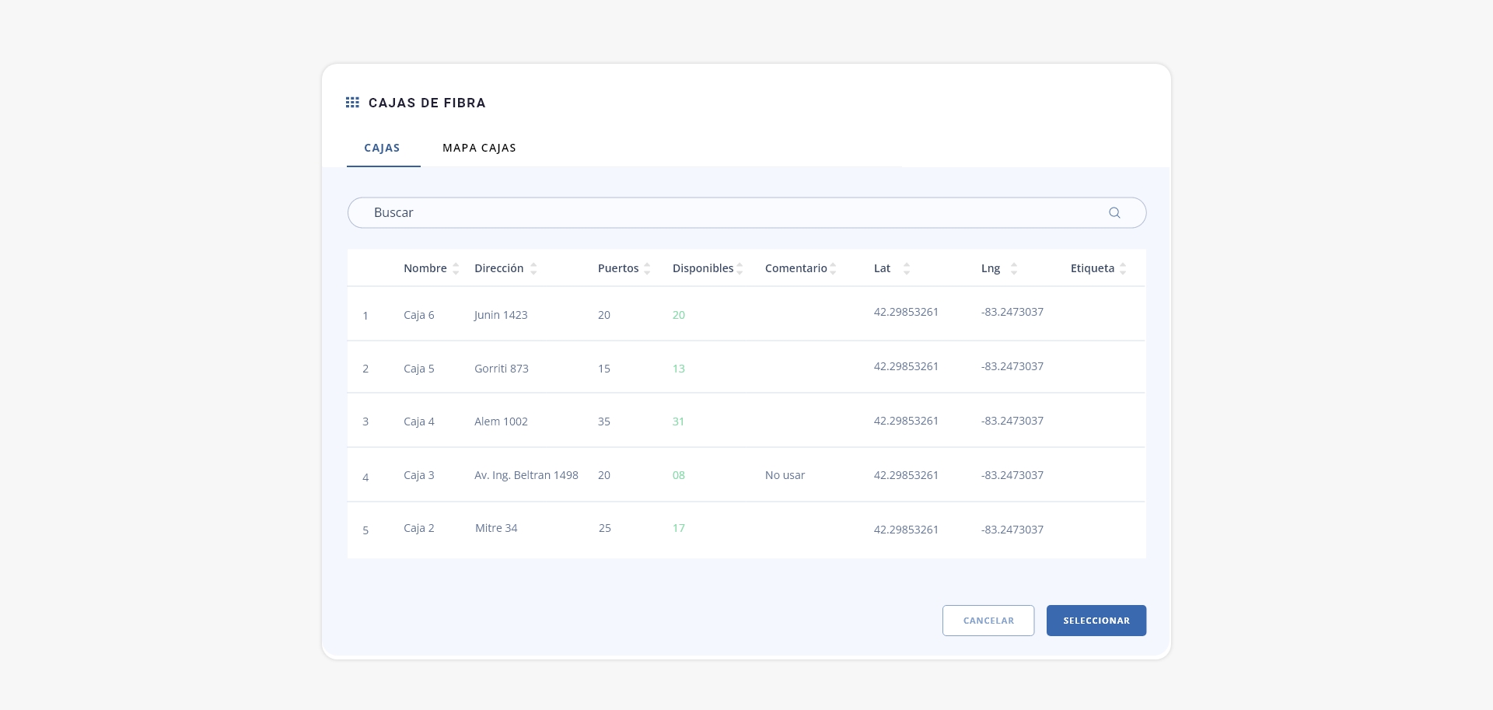Sort by Disponibles column arrows

(x=740, y=269)
